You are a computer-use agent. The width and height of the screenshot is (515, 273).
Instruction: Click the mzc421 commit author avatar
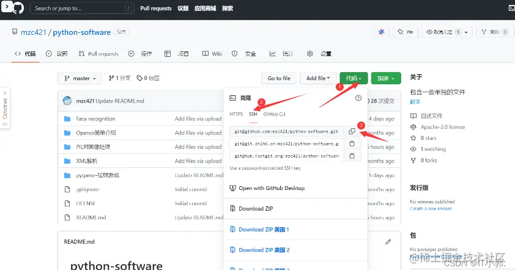pos(67,101)
